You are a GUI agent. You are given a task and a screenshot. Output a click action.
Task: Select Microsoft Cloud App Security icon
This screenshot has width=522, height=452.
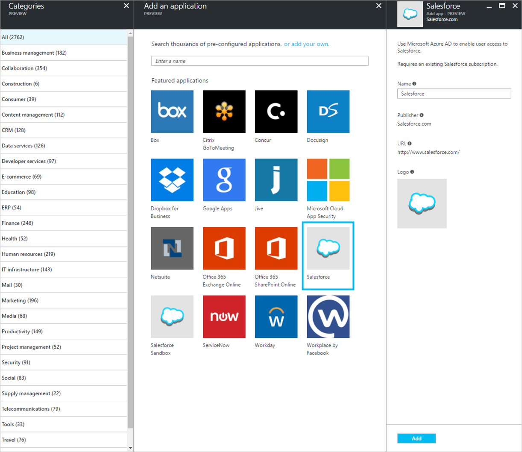pos(328,180)
